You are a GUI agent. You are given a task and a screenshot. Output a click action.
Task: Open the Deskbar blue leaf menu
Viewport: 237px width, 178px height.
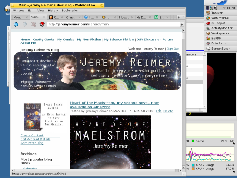(x=221, y=3)
